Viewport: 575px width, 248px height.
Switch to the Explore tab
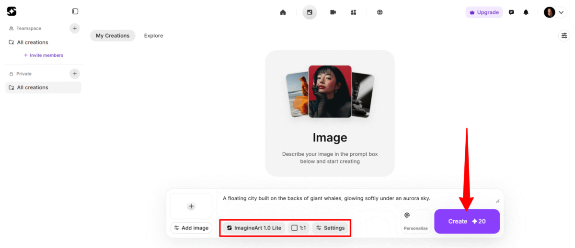tap(153, 36)
